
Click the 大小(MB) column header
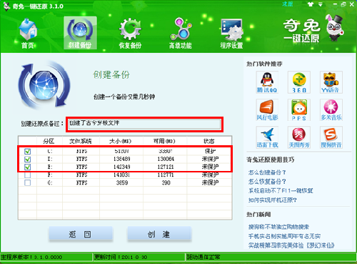121,141
